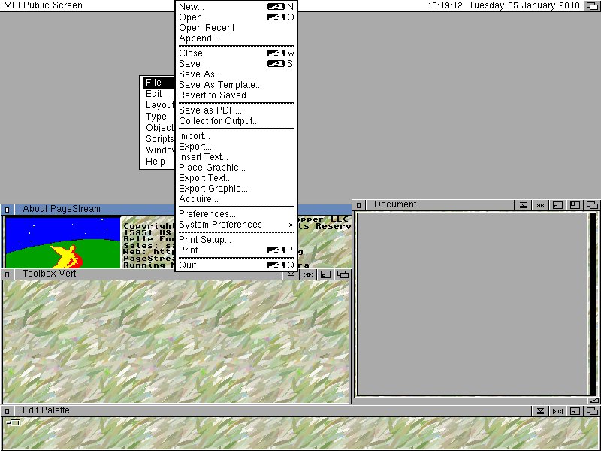Choose Revert to Saved in the File menu
The width and height of the screenshot is (601, 451).
pos(212,95)
